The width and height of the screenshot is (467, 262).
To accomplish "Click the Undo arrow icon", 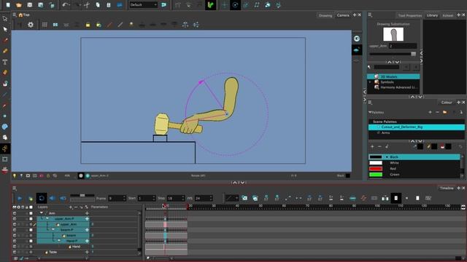I will click(x=66, y=5).
